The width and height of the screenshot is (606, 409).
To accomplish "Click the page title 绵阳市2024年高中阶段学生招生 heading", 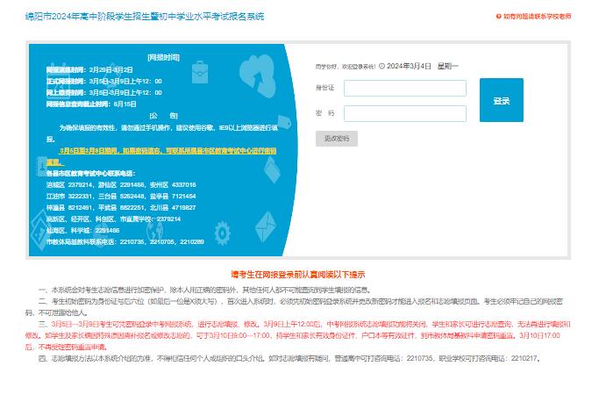I will tap(145, 17).
